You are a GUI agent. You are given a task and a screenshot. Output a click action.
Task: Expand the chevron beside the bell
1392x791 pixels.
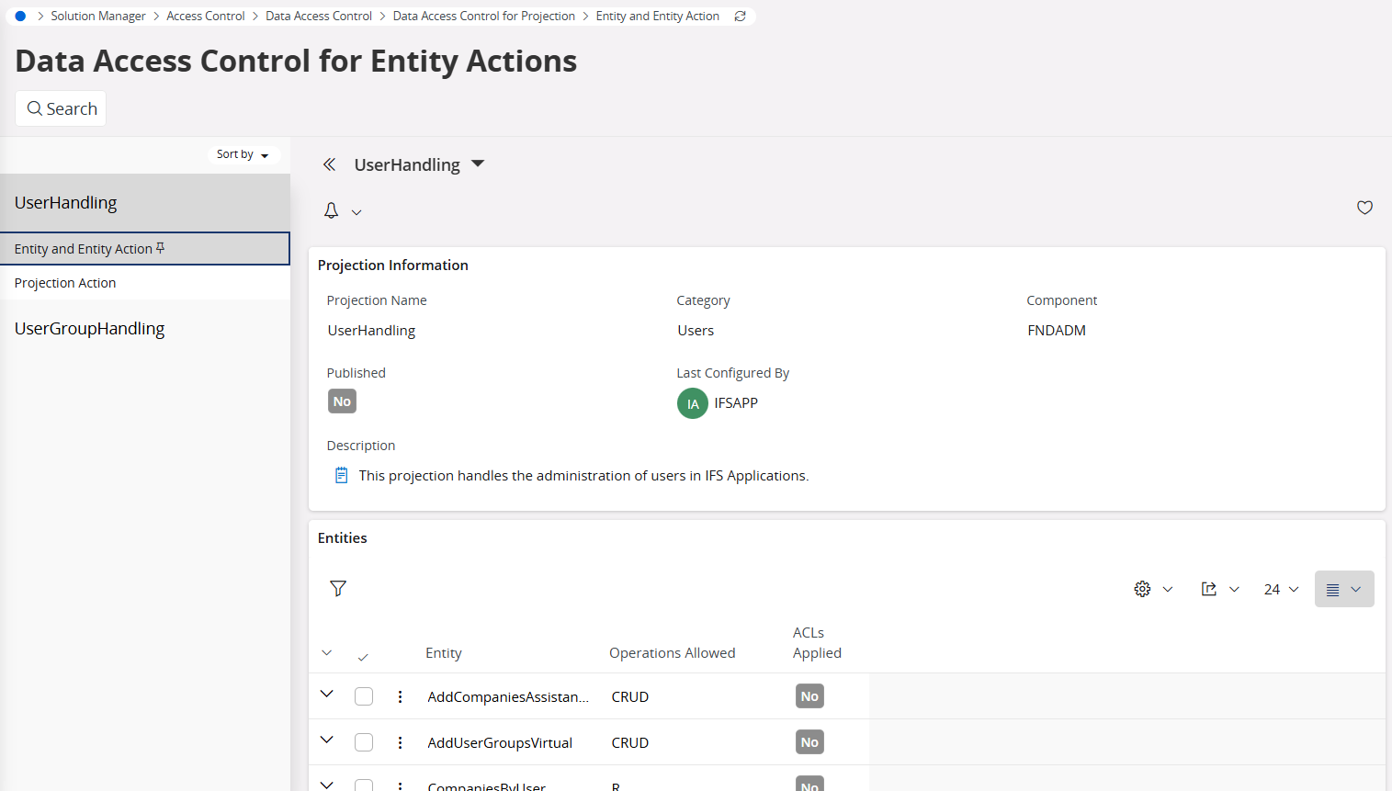(x=356, y=212)
